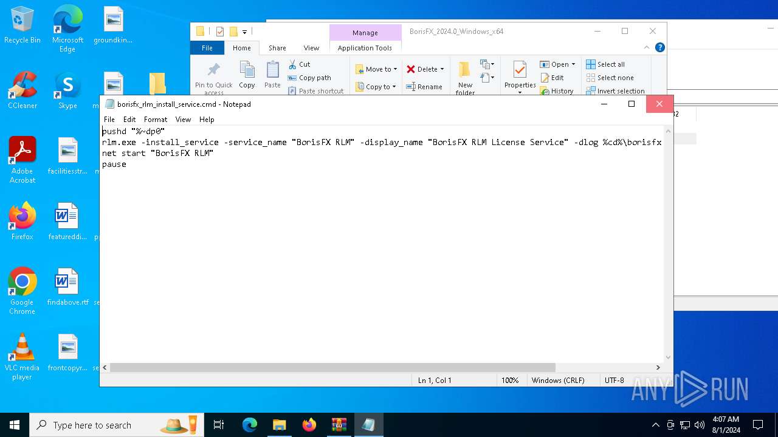
Task: Click the Notepad horizontal scrollbar thumb
Action: point(332,367)
